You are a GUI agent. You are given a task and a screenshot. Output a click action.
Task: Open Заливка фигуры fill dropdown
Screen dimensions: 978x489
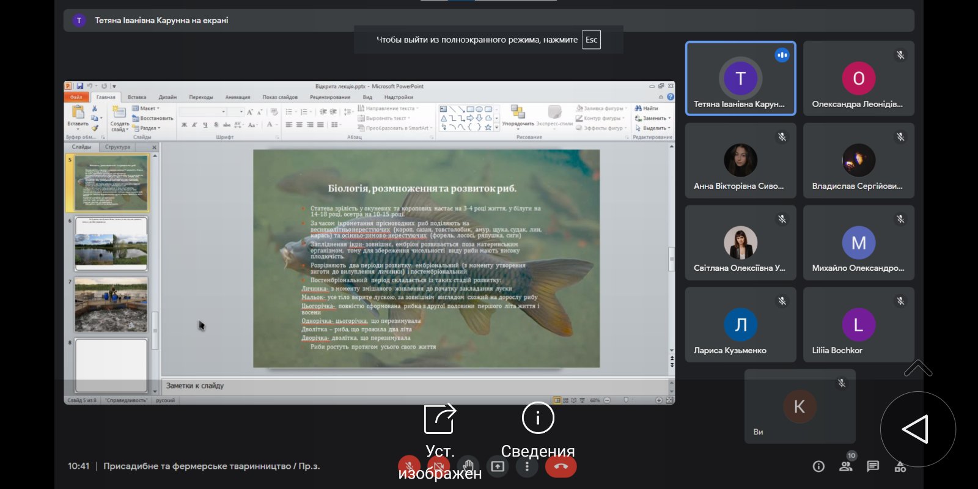[x=600, y=108]
